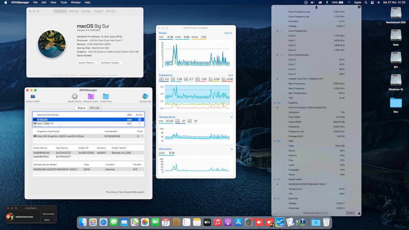
Task: Click System Report button
Action: [87, 63]
